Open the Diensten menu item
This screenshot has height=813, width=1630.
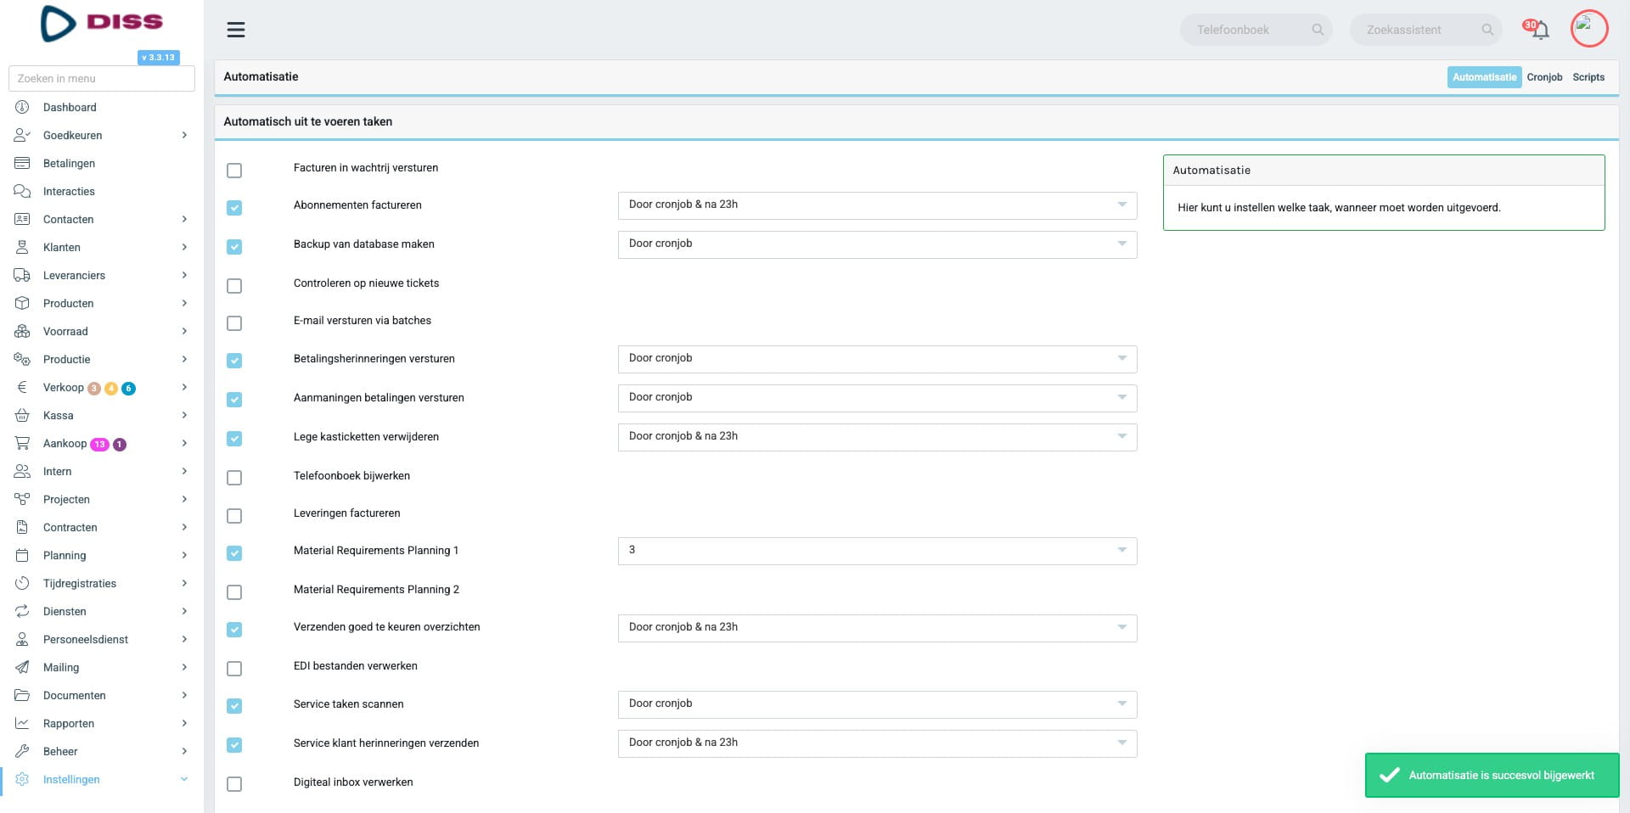point(101,611)
